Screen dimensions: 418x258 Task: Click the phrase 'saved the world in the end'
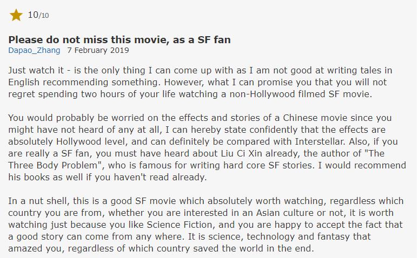259,249
